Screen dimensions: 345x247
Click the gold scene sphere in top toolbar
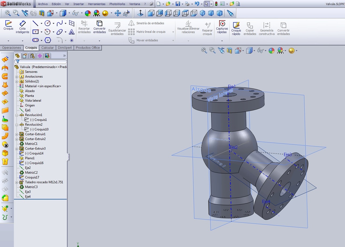[x=105, y=13]
